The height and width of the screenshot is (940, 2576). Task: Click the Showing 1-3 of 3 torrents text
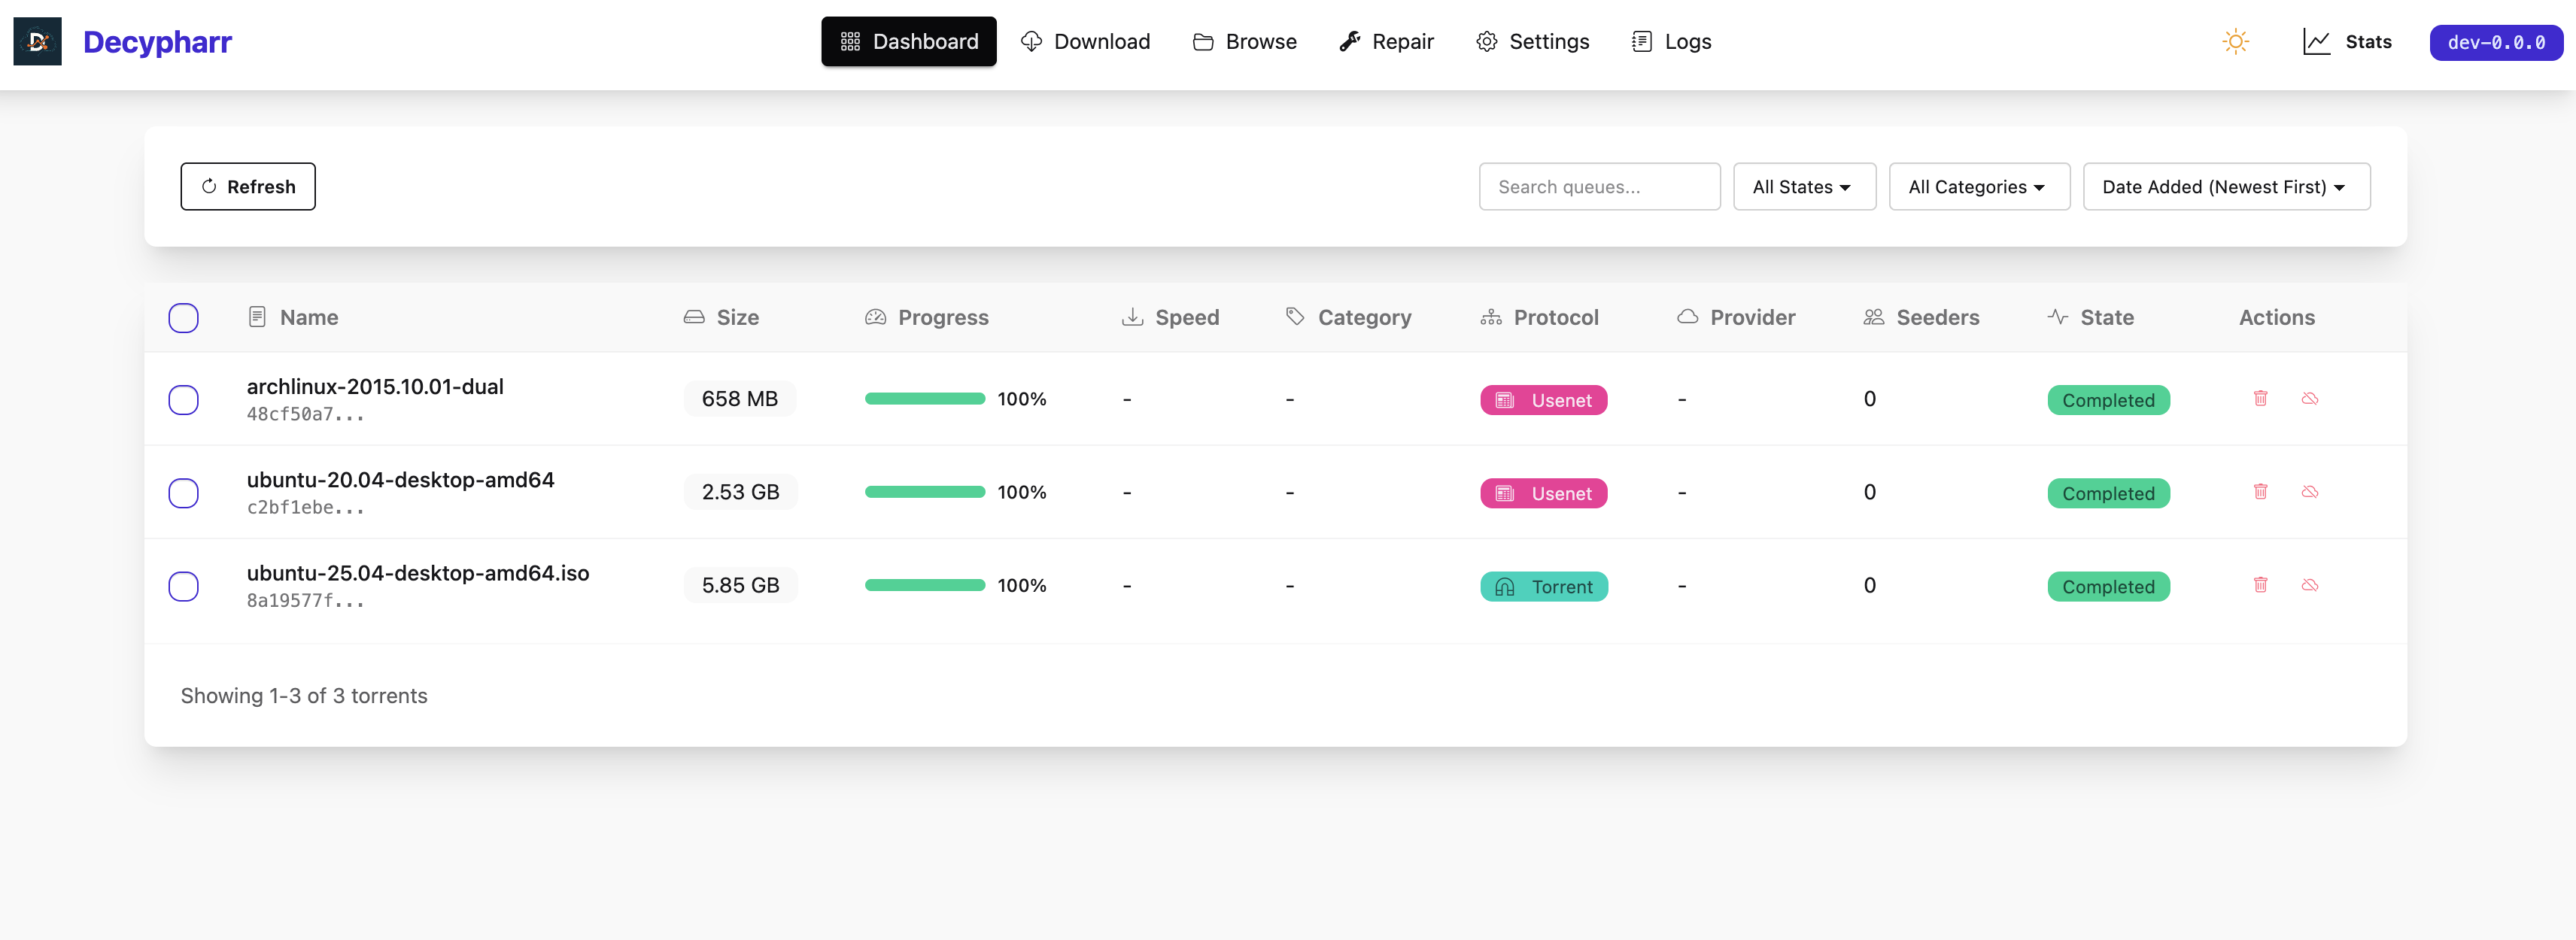point(304,695)
